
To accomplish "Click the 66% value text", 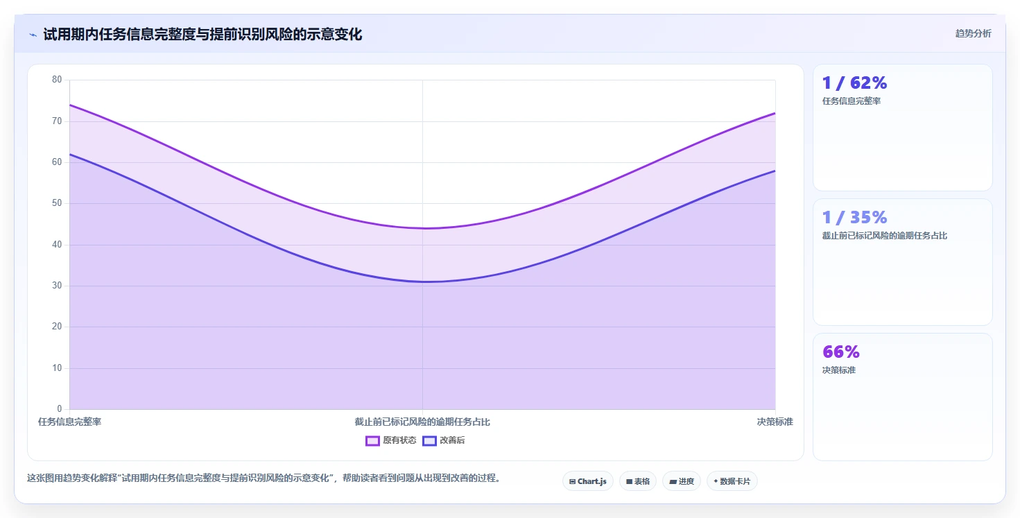I will pos(840,352).
